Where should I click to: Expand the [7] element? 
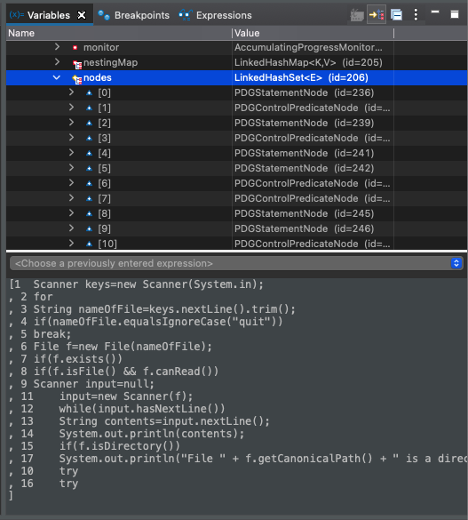coord(71,197)
